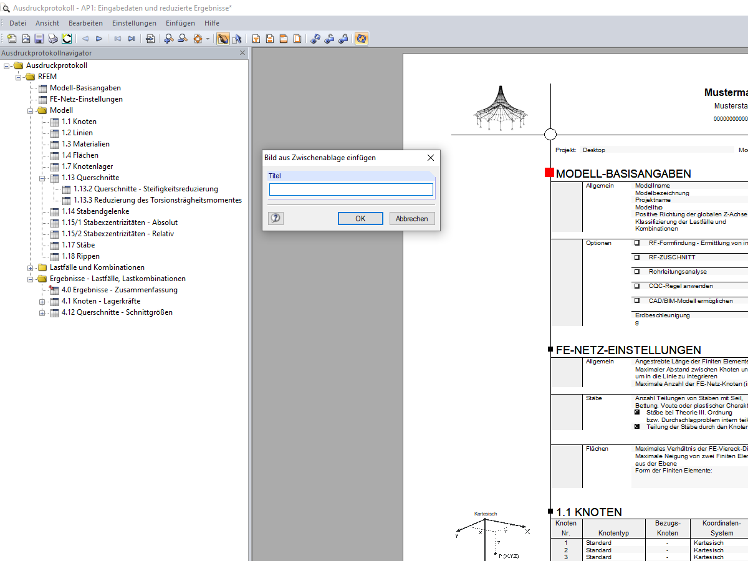
Task: Click the third orange page icon
Action: [283, 39]
